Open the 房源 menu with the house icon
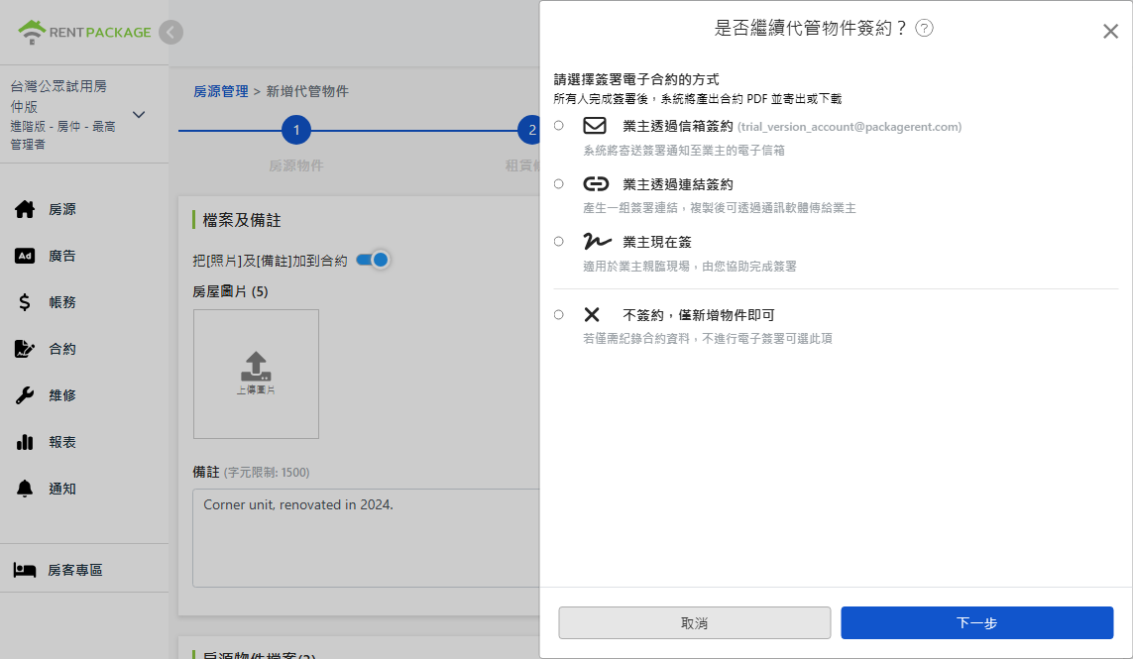The image size is (1133, 659). click(x=25, y=209)
